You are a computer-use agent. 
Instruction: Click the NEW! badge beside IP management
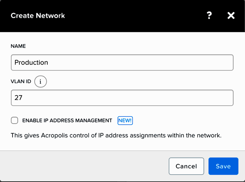(x=125, y=120)
